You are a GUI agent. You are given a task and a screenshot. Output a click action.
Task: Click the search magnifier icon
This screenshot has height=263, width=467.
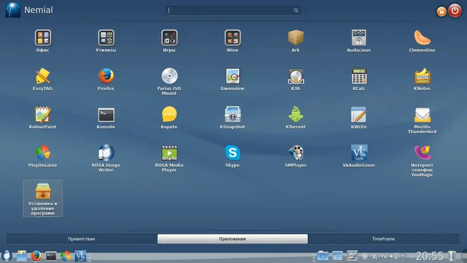(296, 10)
